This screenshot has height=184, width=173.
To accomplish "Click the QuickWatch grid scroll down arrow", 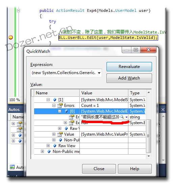I will pos(149,156).
